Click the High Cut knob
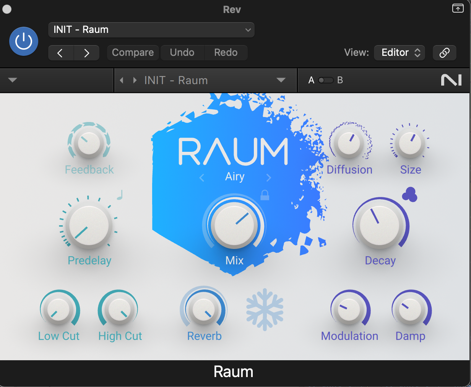 pos(119,310)
